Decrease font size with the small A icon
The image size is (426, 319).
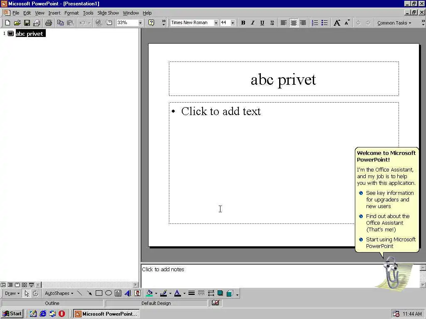tap(347, 23)
